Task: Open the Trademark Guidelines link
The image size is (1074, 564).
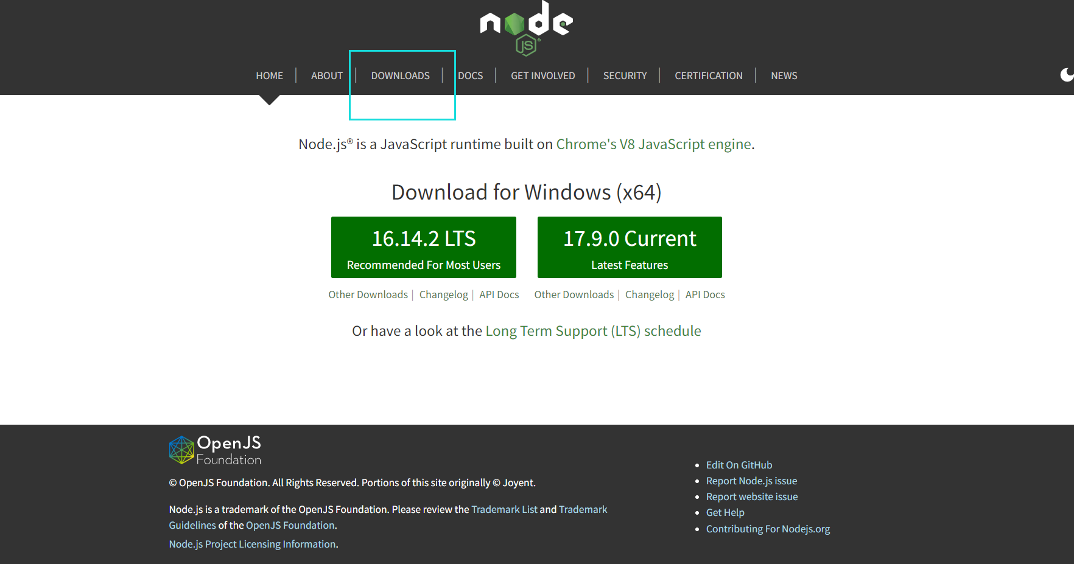Action: [583, 509]
